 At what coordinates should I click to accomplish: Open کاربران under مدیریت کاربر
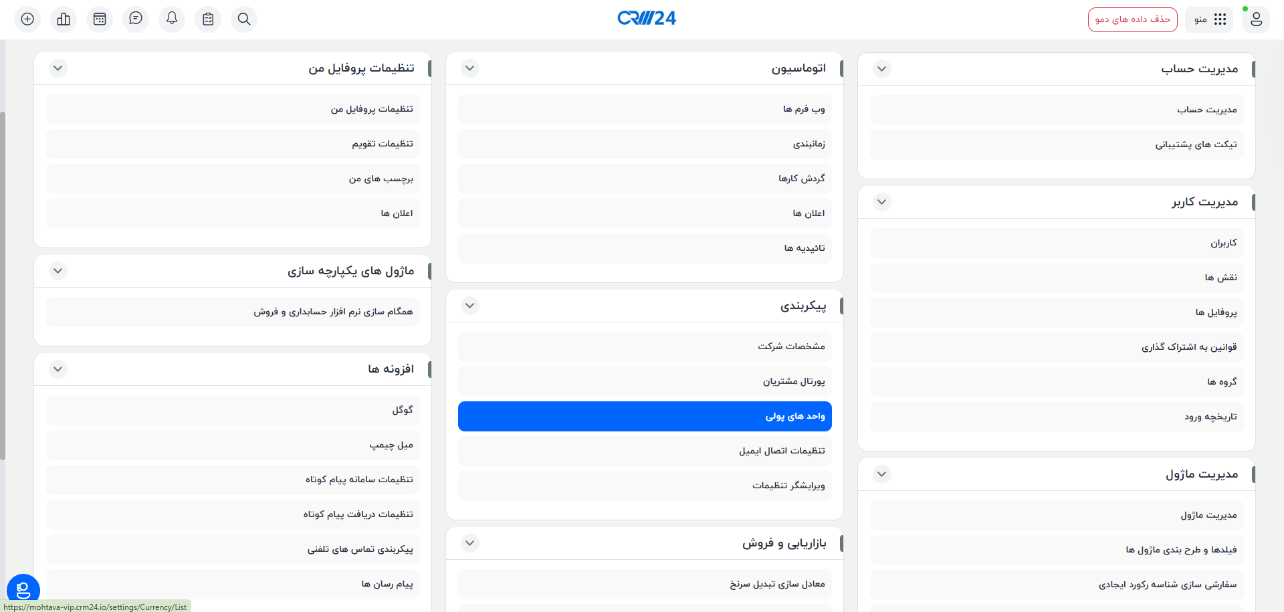(x=1056, y=243)
